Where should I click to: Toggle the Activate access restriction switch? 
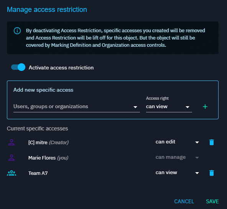tap(18, 67)
